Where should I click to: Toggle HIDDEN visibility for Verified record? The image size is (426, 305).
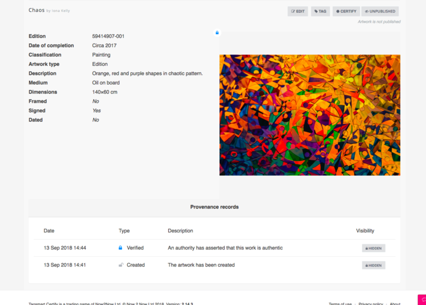pos(373,248)
